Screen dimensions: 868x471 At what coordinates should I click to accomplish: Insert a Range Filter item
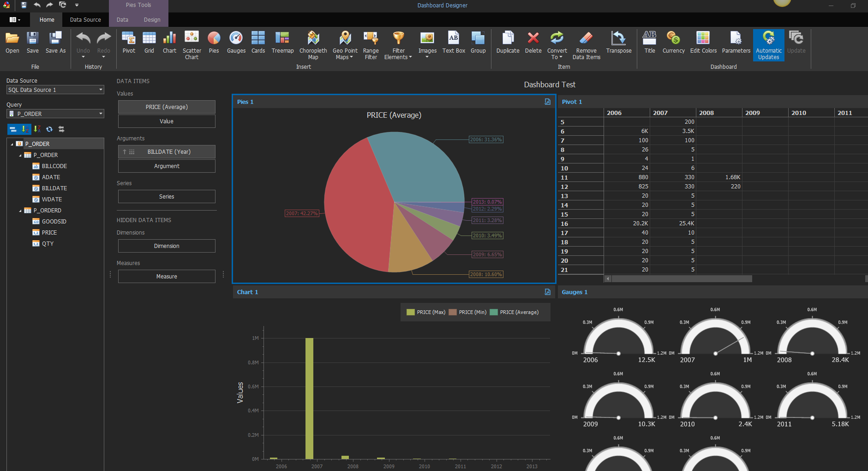(371, 45)
